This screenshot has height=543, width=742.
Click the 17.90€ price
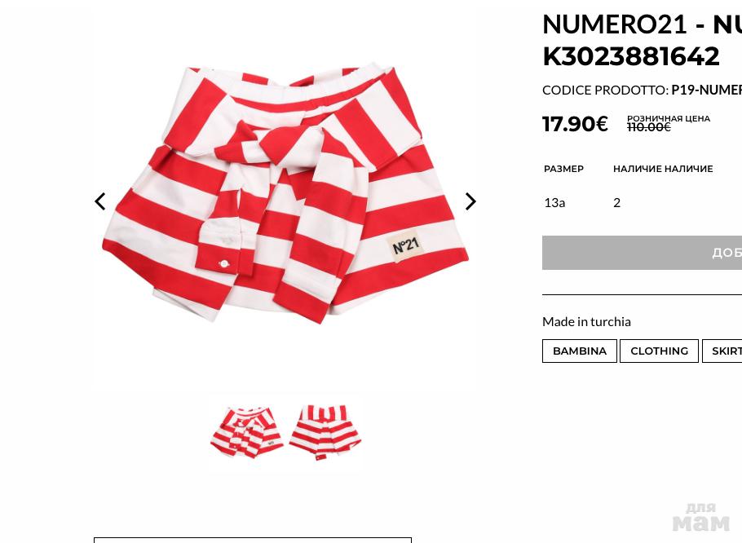575,124
